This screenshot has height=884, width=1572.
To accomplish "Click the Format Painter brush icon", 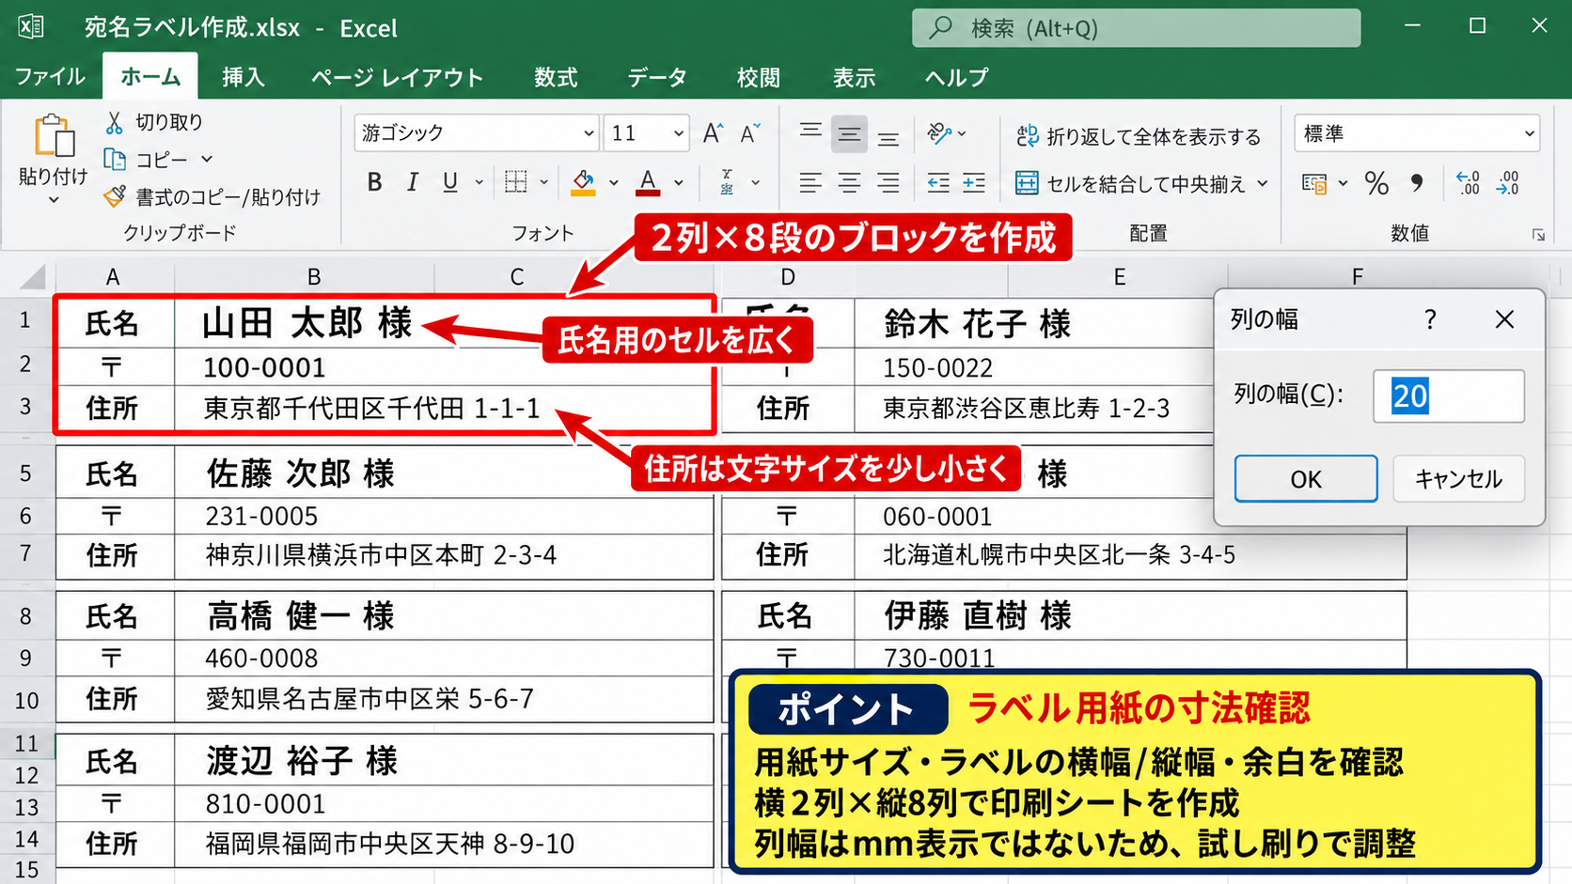I will pos(115,196).
